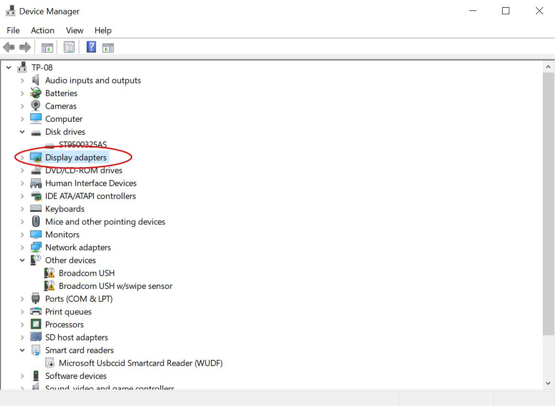Click the Properties toolbar icon
The image size is (555, 406).
69,47
